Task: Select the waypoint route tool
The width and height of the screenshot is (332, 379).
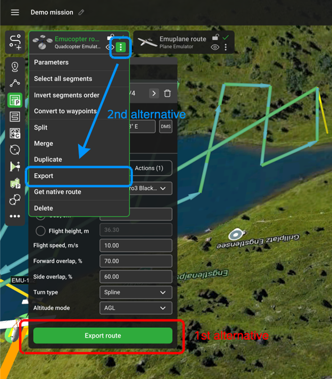Action: pos(15,84)
